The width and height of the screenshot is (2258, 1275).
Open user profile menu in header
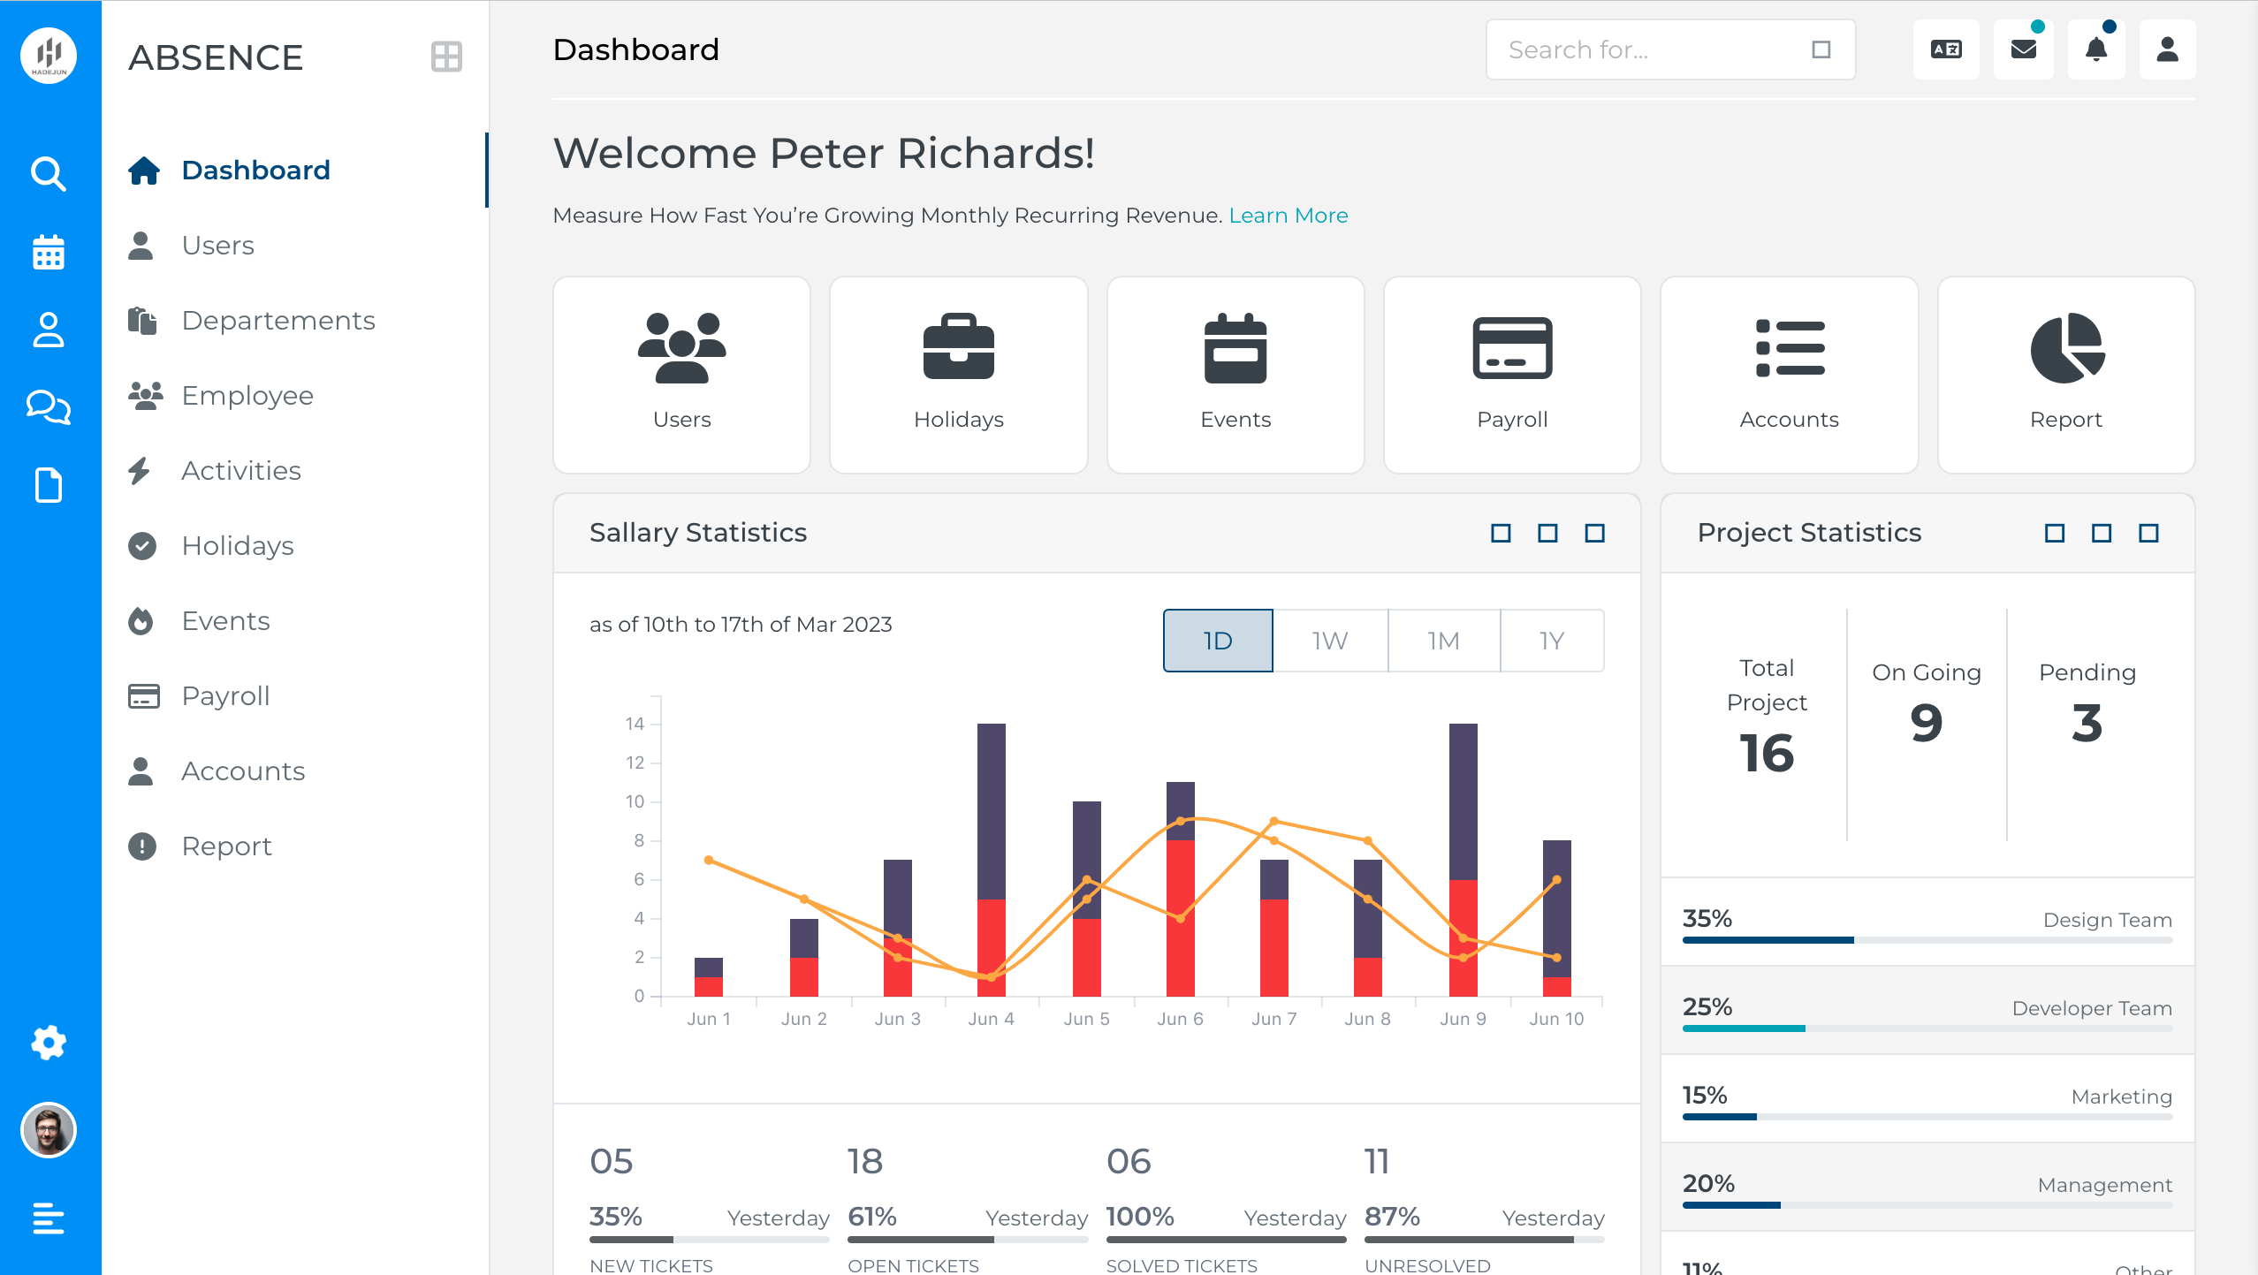[2167, 49]
